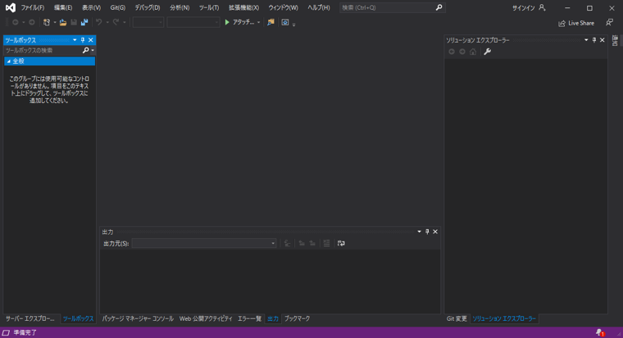Click サインイン to sign in
623x338 pixels.
[x=523, y=7]
